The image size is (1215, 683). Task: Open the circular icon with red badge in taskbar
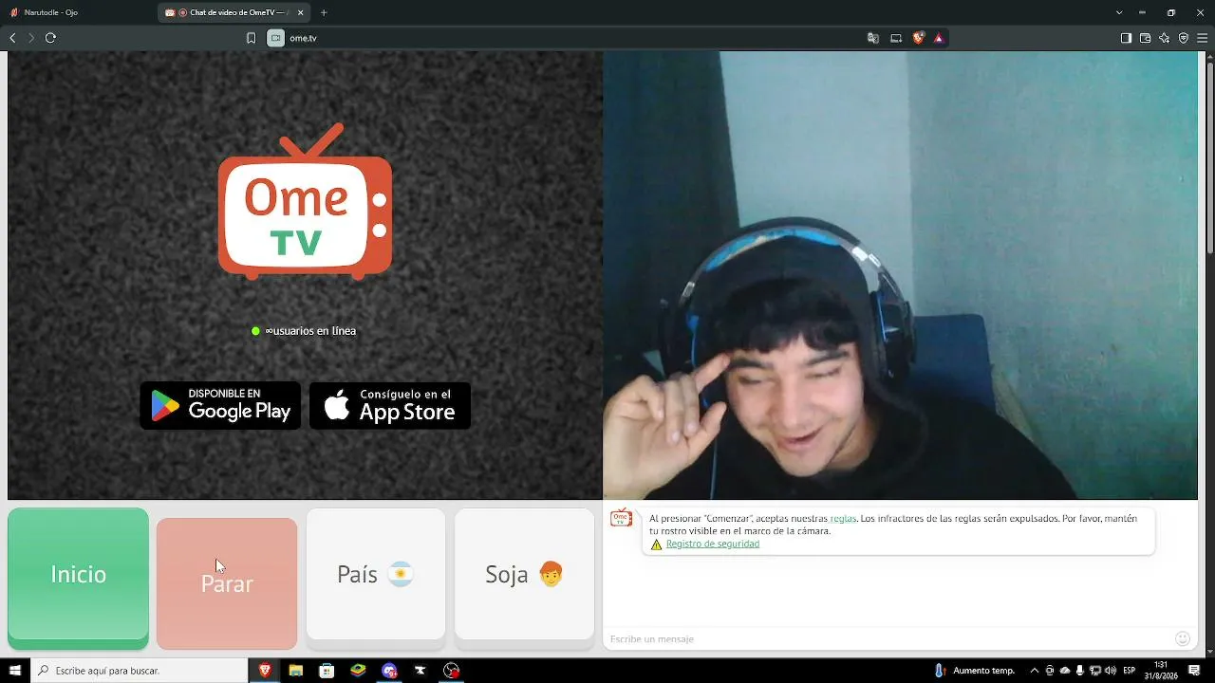(452, 671)
